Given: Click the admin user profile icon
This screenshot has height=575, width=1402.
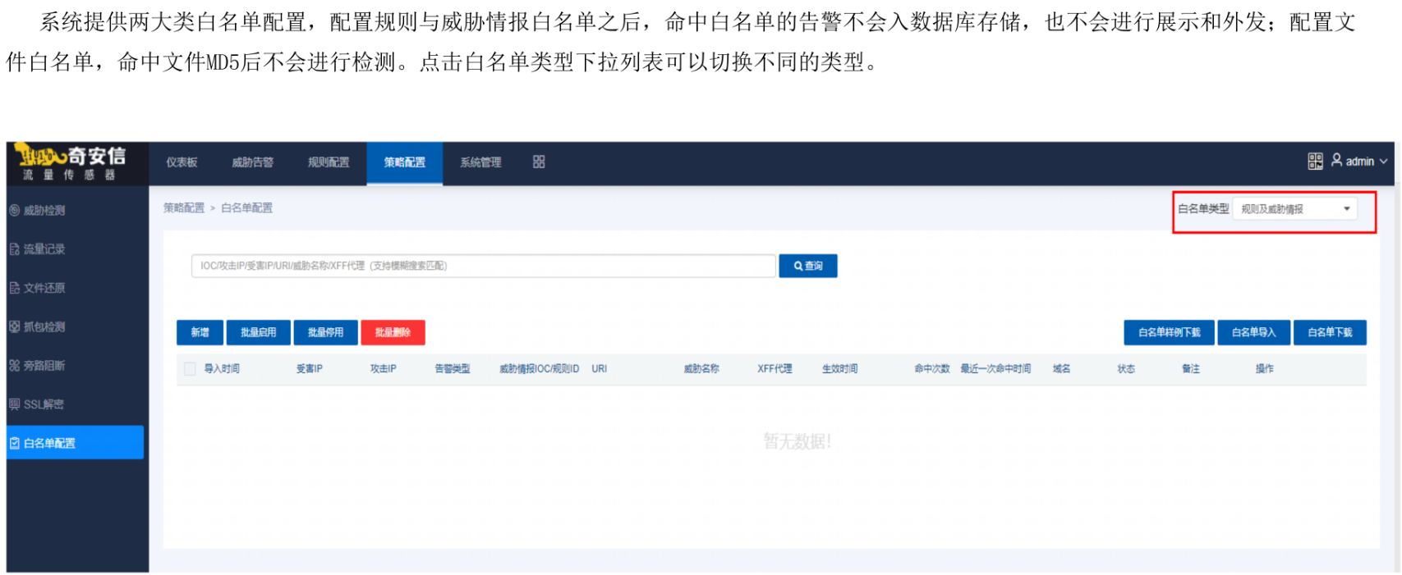Looking at the screenshot, I should (x=1336, y=161).
